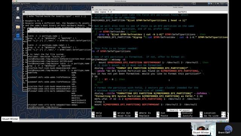This screenshot has width=241, height=136.
Task: Click the green cursor line in nano
Action: 93,107
